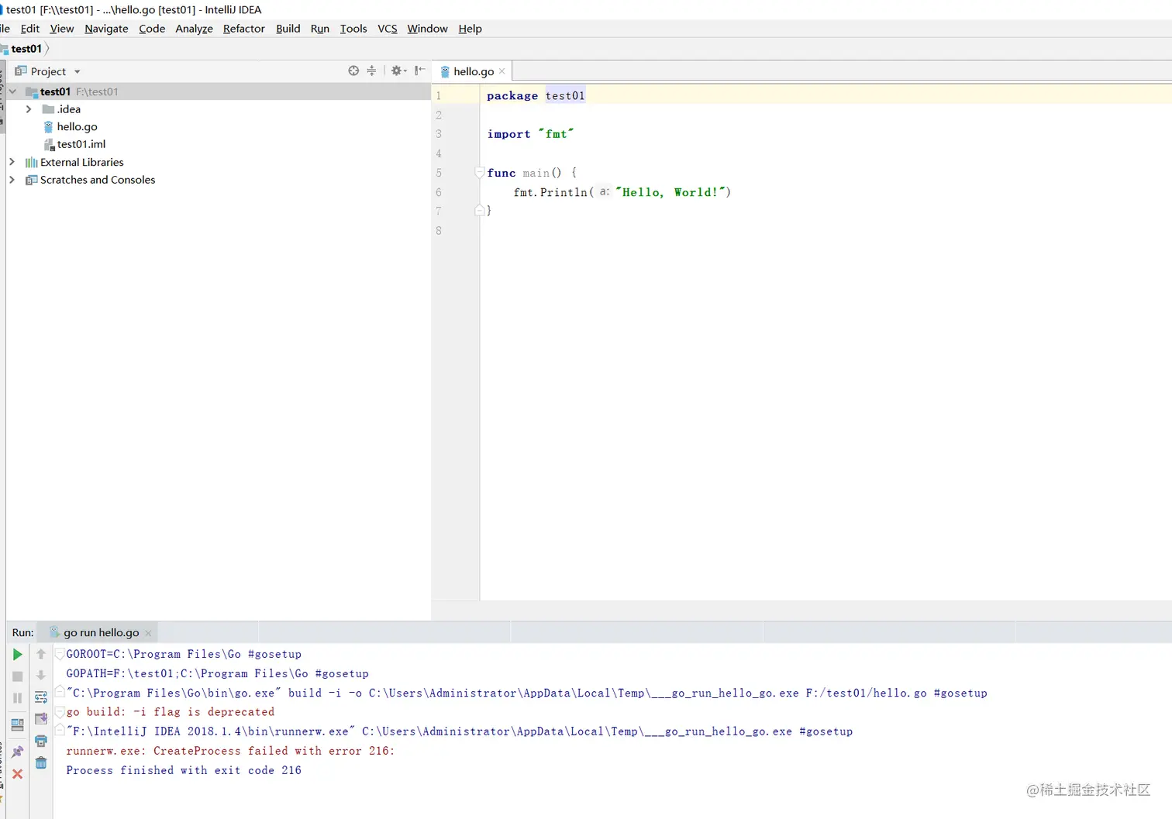
Task: Open the Tools menu
Action: pyautogui.click(x=353, y=29)
